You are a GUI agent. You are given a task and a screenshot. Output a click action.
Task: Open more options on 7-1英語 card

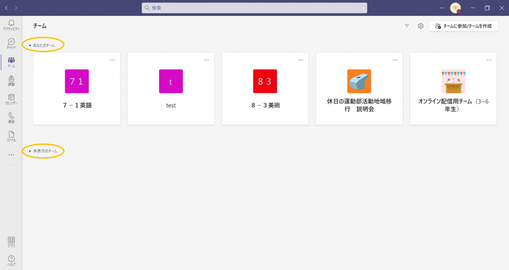tap(112, 60)
